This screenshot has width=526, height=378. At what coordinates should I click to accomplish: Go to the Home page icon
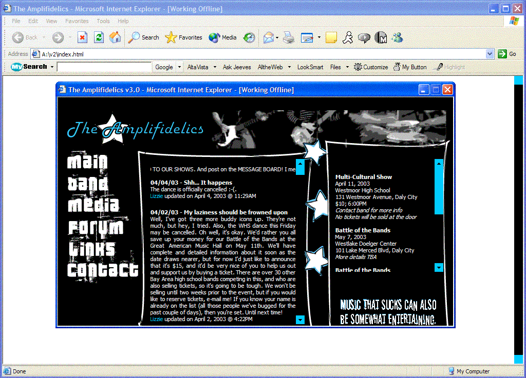tap(115, 37)
